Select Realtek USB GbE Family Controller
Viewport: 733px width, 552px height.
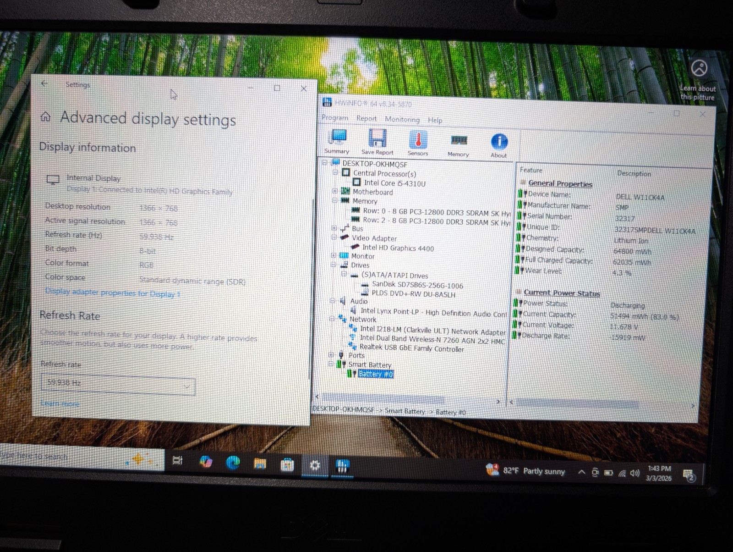click(411, 348)
